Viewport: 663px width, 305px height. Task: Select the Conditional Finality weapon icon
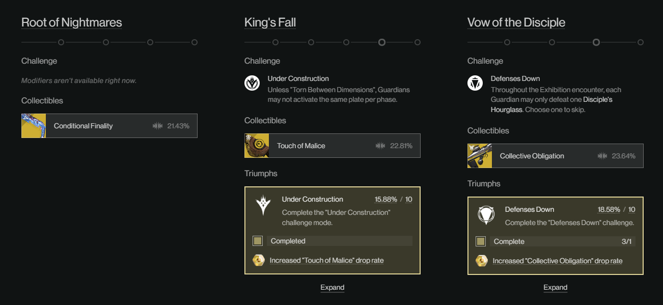click(x=33, y=126)
